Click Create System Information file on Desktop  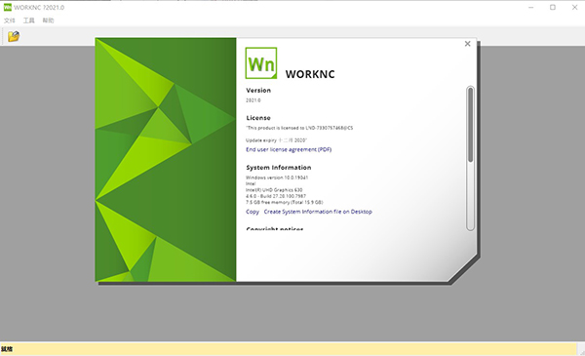pos(318,212)
